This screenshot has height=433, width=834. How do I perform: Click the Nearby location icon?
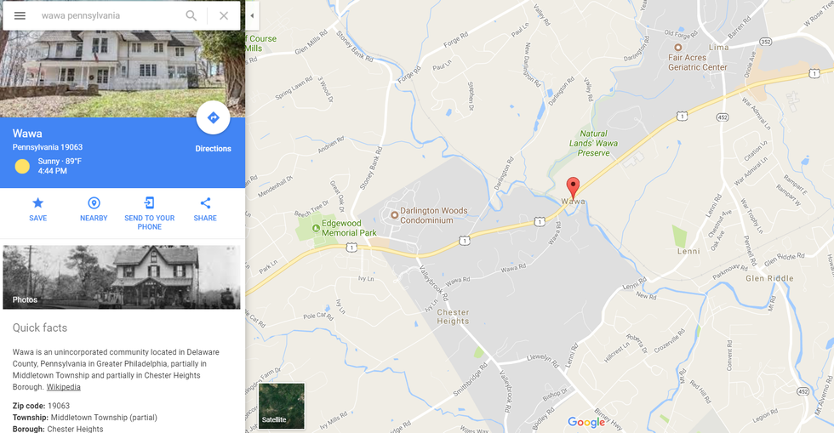coord(94,202)
